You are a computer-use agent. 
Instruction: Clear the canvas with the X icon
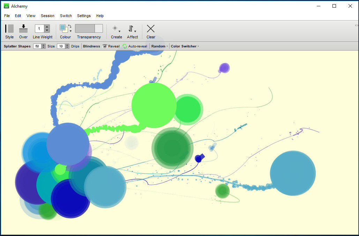coord(151,29)
